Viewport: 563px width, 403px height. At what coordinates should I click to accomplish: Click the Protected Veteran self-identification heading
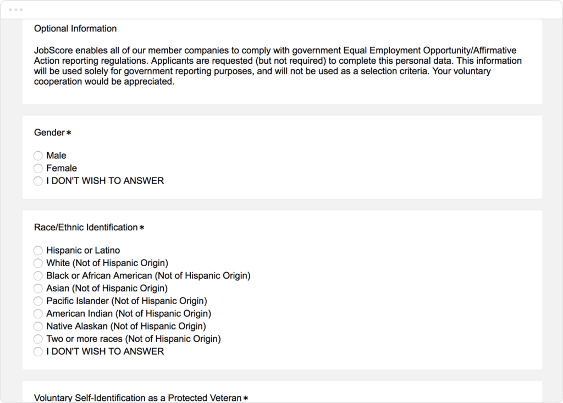pos(137,398)
